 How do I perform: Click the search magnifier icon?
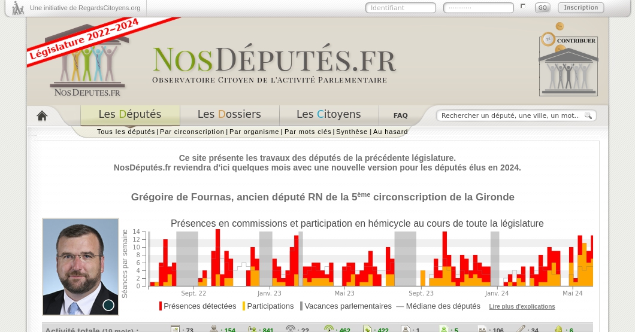[588, 115]
